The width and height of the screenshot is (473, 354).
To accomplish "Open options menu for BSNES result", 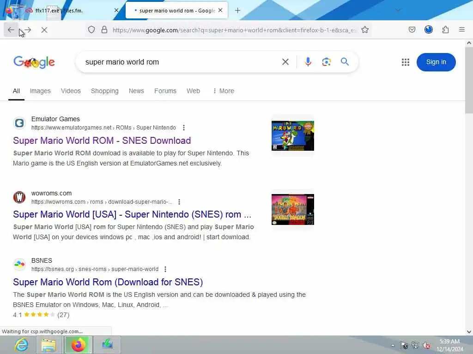I will [x=165, y=269].
